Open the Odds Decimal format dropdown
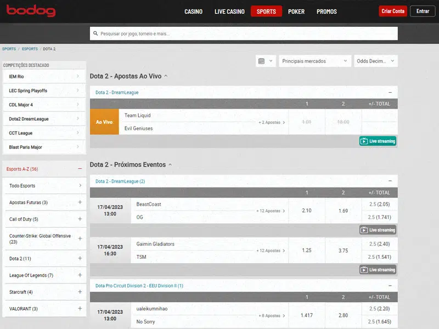This screenshot has height=329, width=439. (375, 61)
